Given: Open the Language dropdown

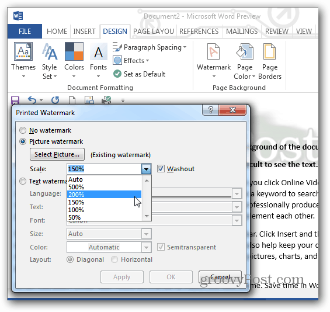Looking at the screenshot, I should pos(237,193).
